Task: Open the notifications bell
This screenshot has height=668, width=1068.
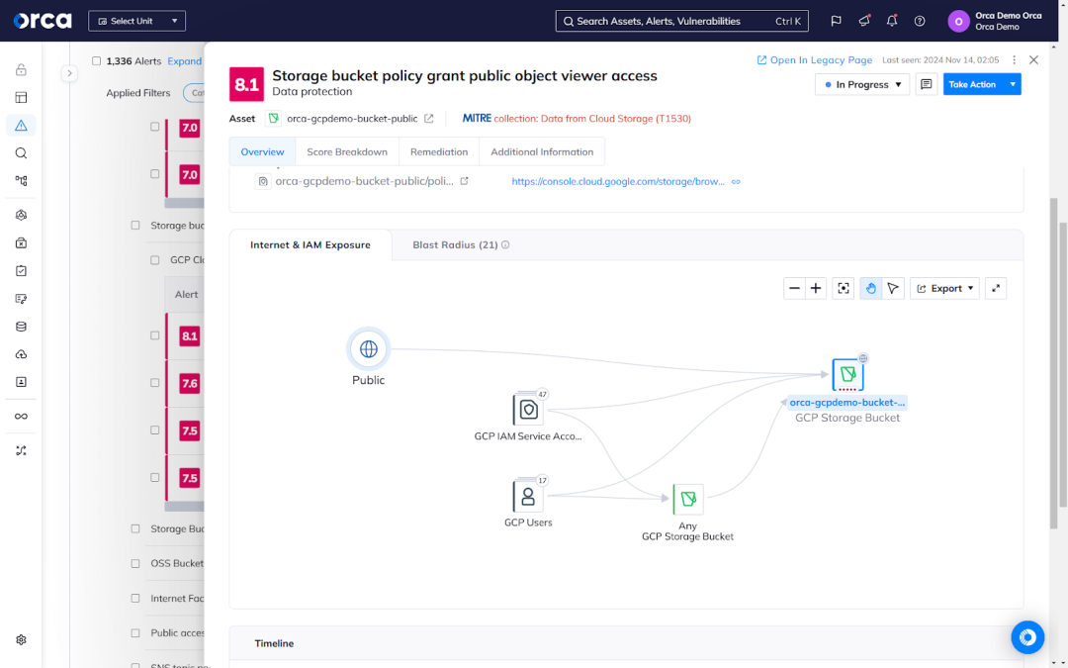Action: pos(892,21)
